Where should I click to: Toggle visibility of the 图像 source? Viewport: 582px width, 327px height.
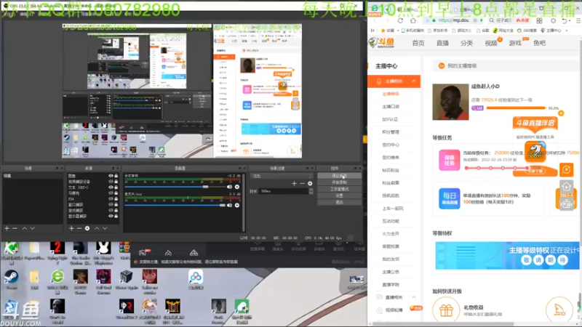(111, 176)
